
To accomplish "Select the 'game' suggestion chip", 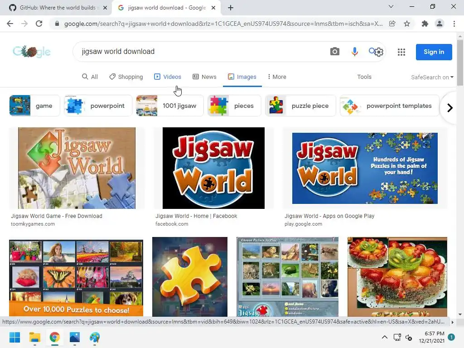I will tap(34, 106).
